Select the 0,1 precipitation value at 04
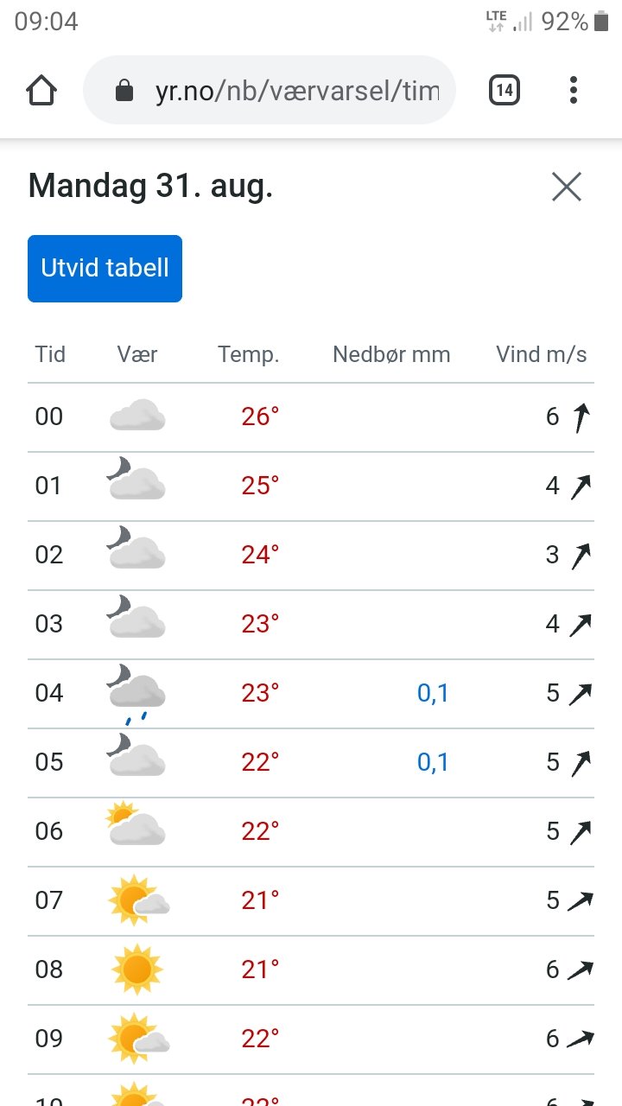622x1106 pixels. [x=433, y=693]
